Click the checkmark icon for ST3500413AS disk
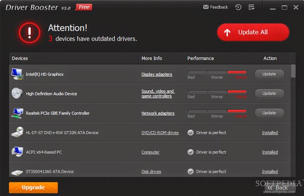 (x=191, y=171)
